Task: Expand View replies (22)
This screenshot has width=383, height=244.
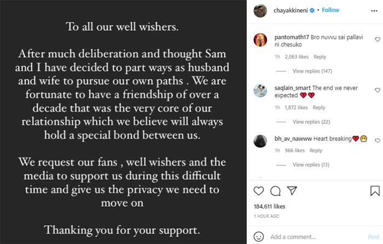Action: click(311, 122)
